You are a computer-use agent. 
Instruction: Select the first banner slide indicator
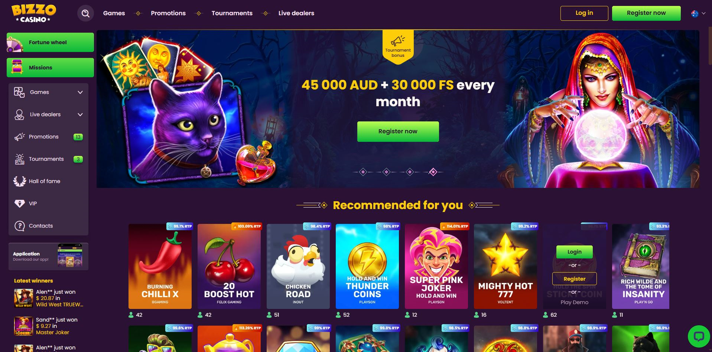(x=363, y=172)
